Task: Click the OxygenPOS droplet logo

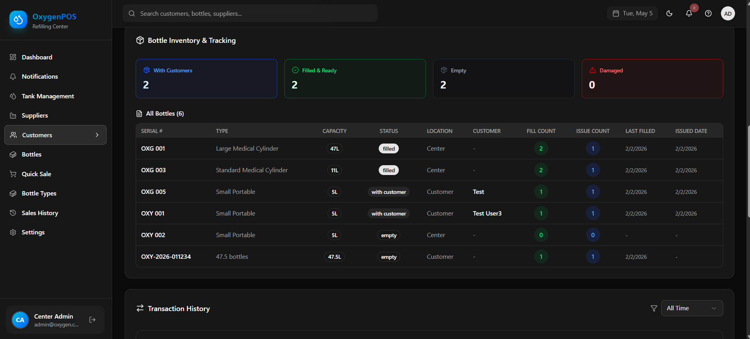Action: [18, 20]
